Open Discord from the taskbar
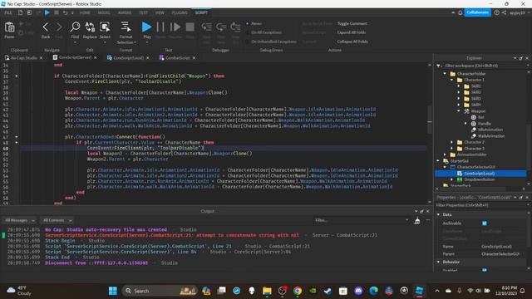 point(358,291)
